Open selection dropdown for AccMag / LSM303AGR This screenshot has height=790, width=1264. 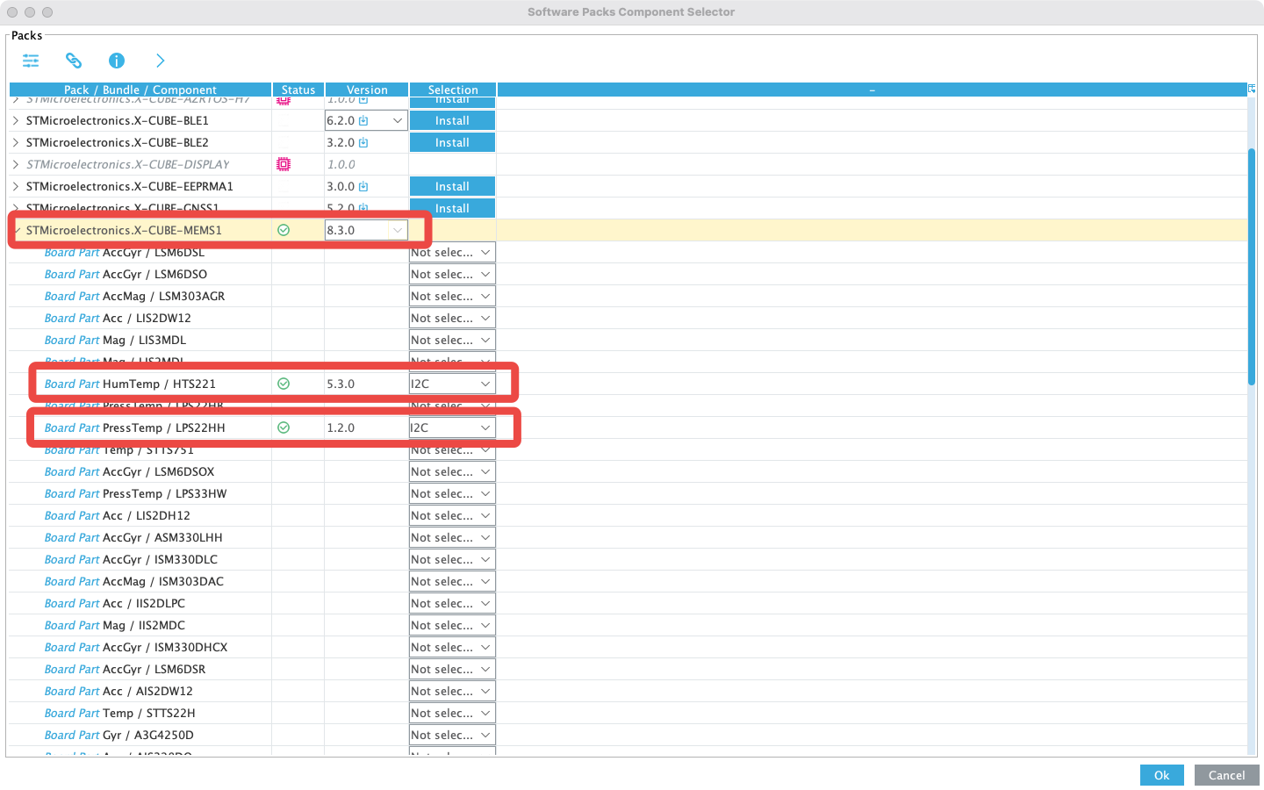(x=453, y=296)
